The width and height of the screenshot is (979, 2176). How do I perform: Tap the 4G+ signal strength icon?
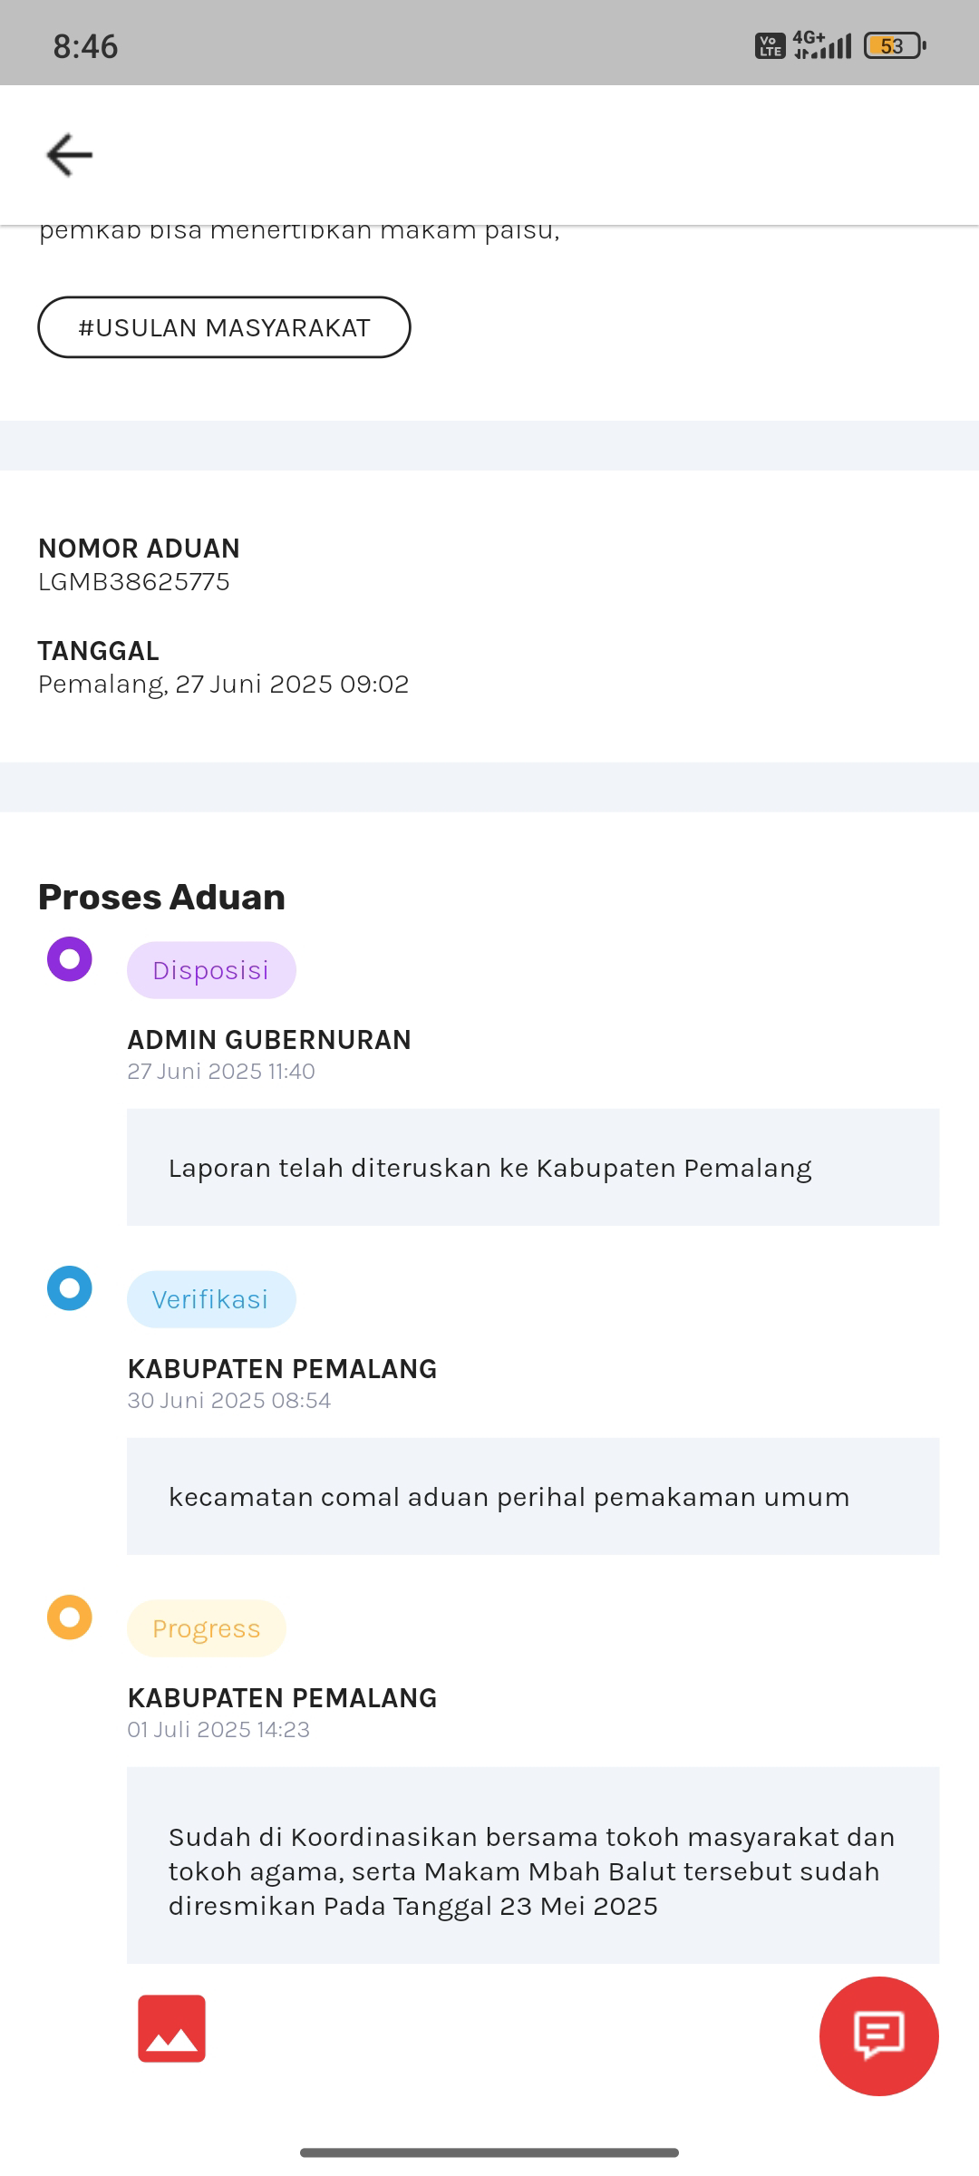[822, 44]
